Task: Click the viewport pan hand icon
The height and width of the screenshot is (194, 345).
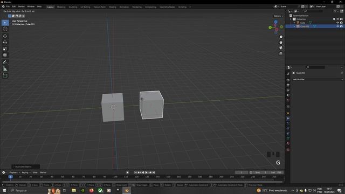Action: pyautogui.click(x=281, y=43)
